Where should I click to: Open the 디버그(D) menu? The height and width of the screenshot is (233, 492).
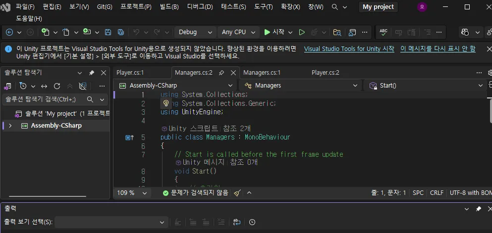point(200,7)
